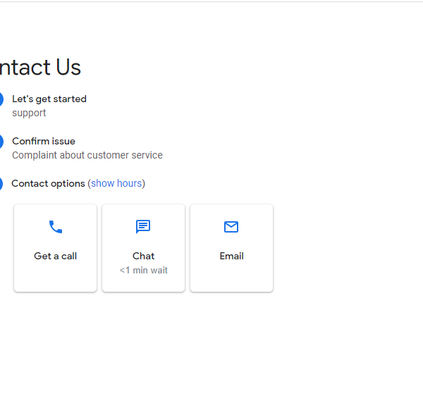Expand the "Confirm issue" step
The height and width of the screenshot is (408, 423).
[44, 141]
